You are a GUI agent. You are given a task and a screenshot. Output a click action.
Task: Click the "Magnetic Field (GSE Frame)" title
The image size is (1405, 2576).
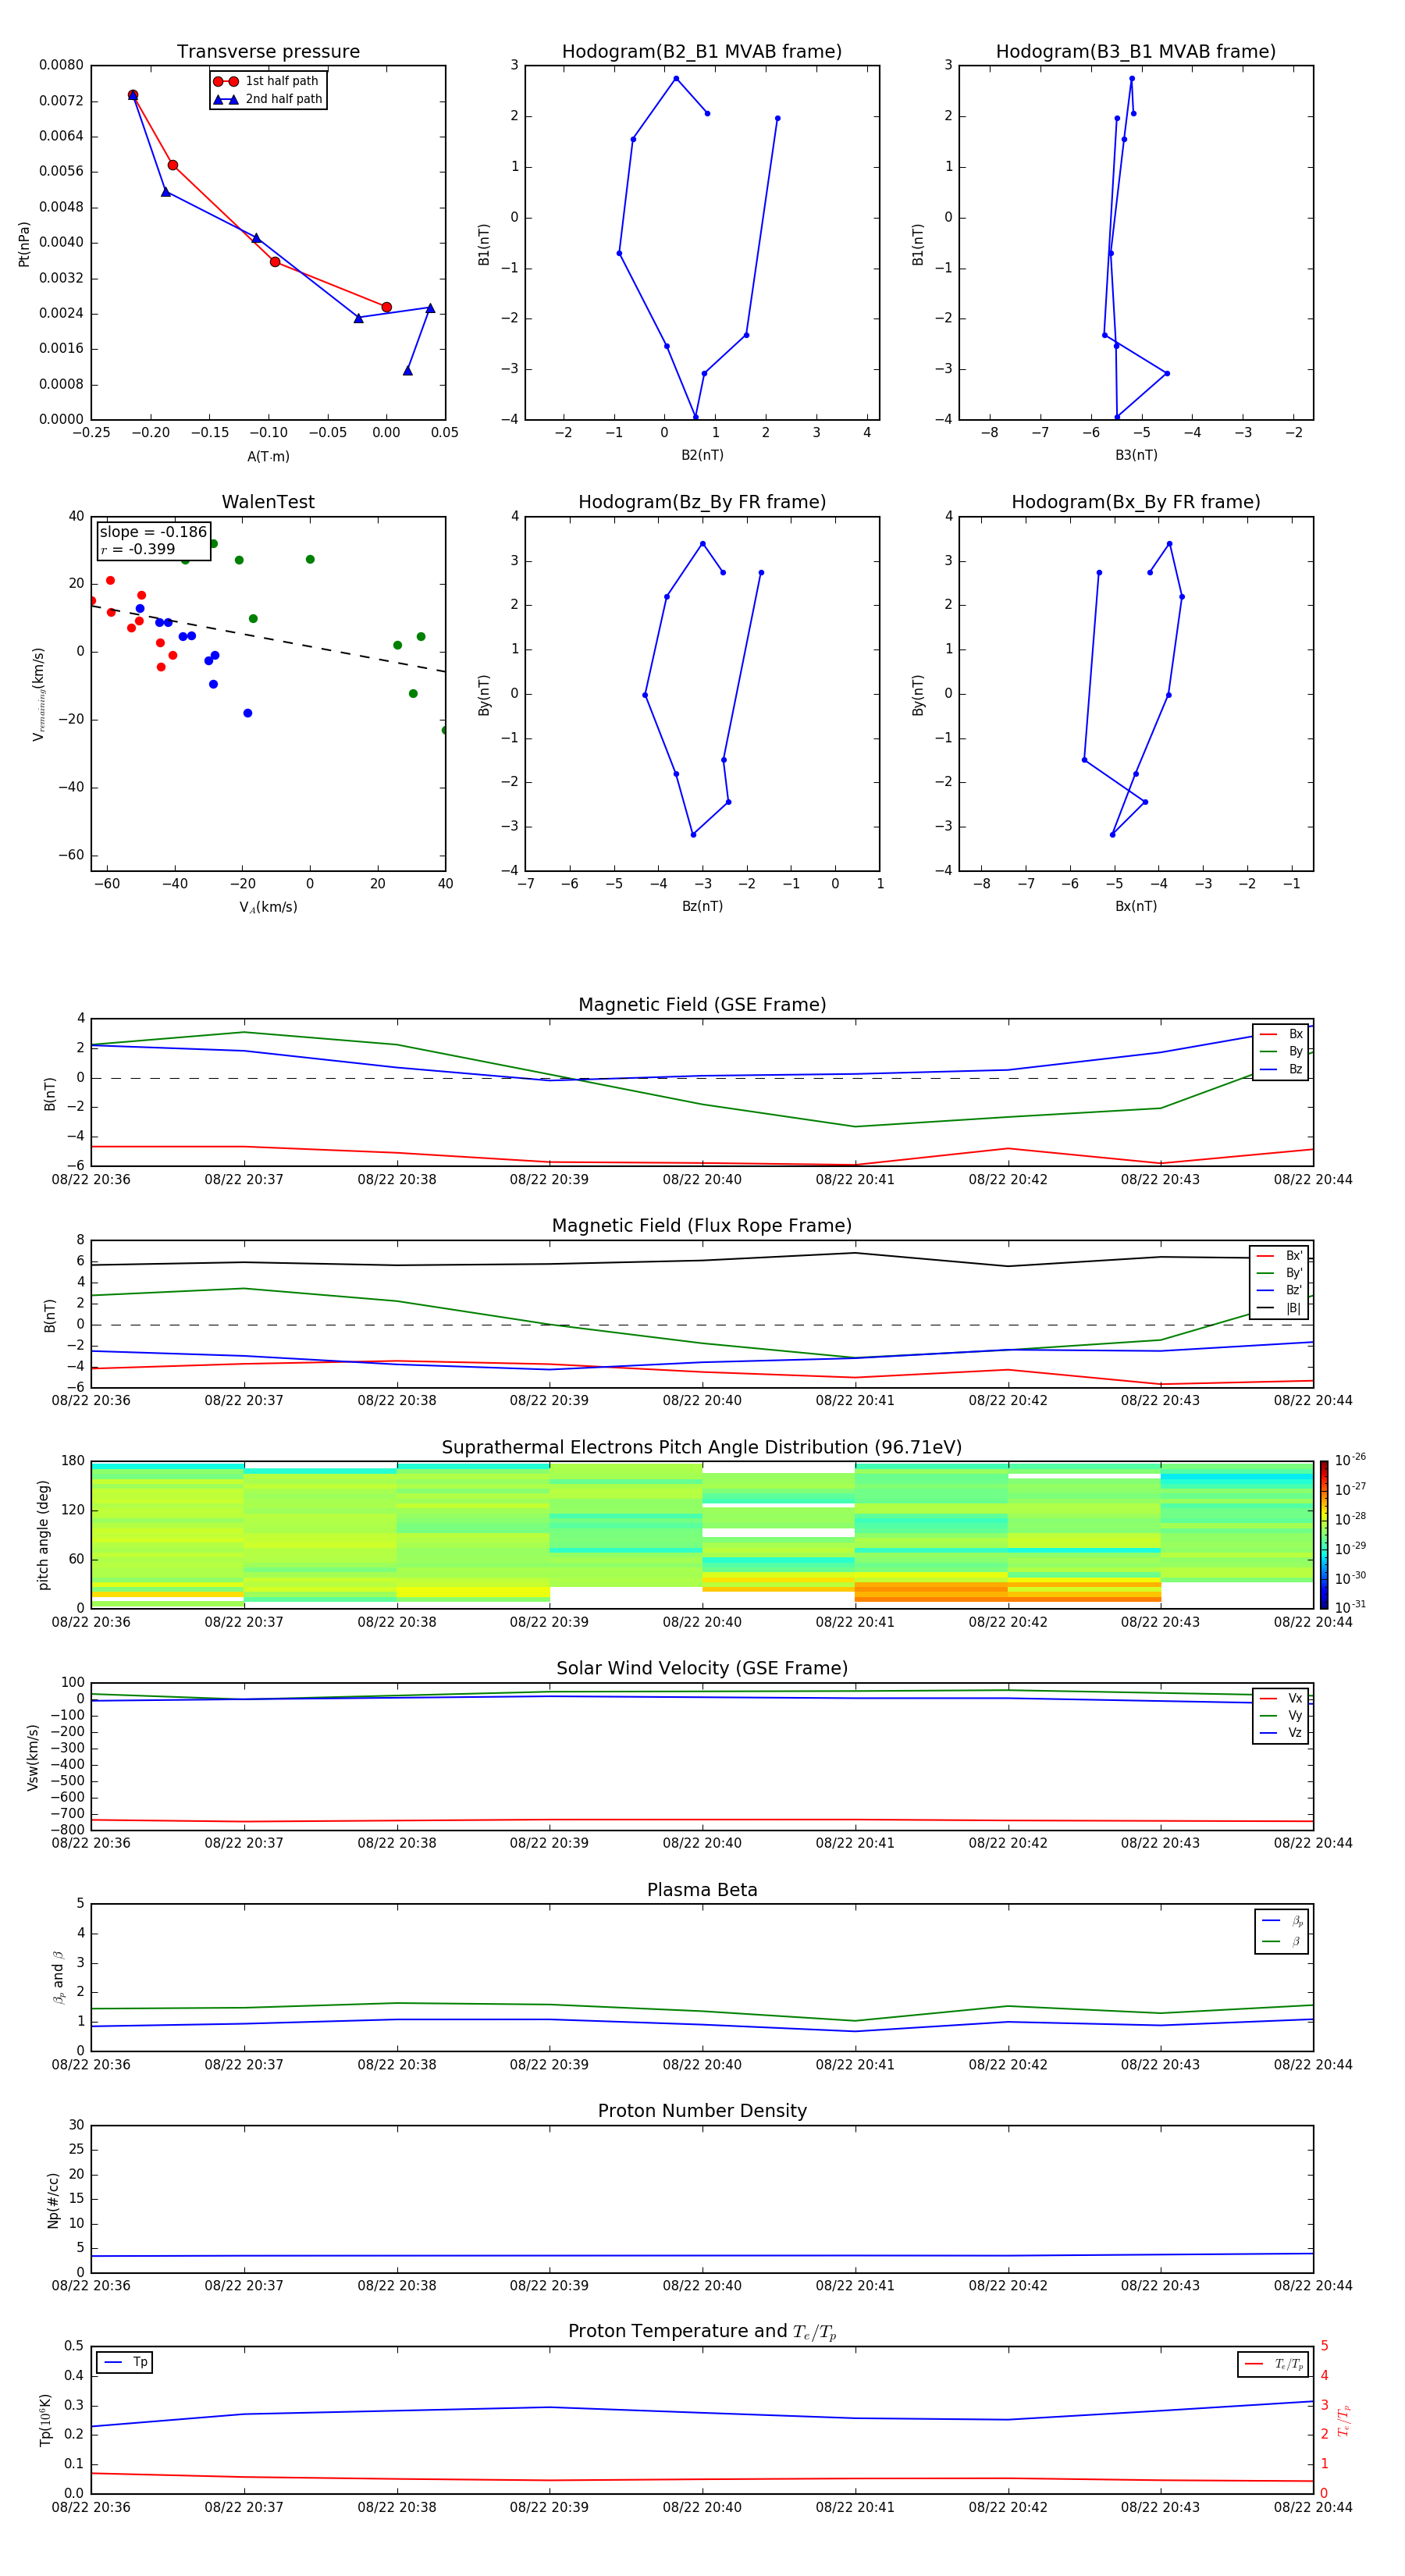[702, 1004]
